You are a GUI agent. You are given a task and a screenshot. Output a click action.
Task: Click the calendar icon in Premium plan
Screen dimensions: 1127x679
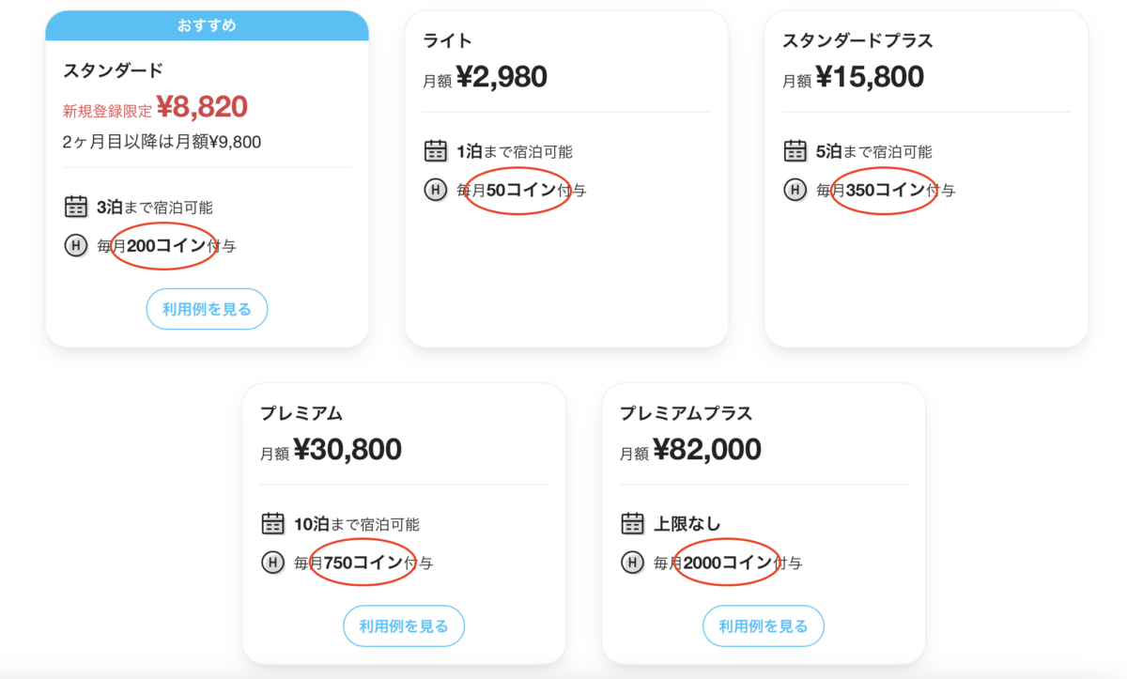point(272,524)
